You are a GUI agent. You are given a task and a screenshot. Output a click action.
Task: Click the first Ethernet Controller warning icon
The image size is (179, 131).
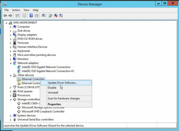coord(19,79)
